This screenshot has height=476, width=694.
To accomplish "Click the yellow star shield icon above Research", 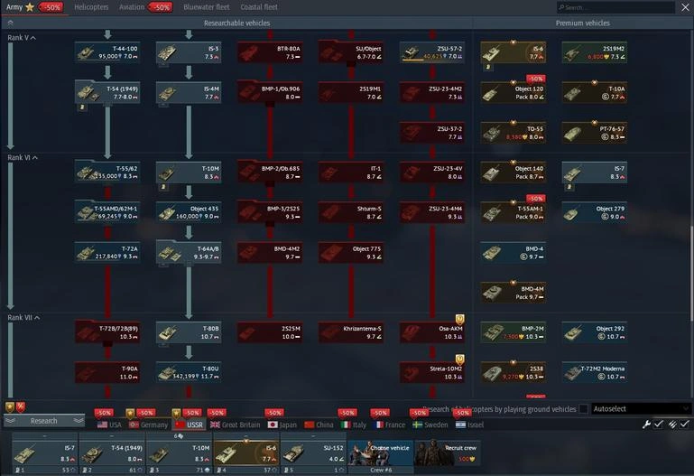I will click(x=10, y=406).
